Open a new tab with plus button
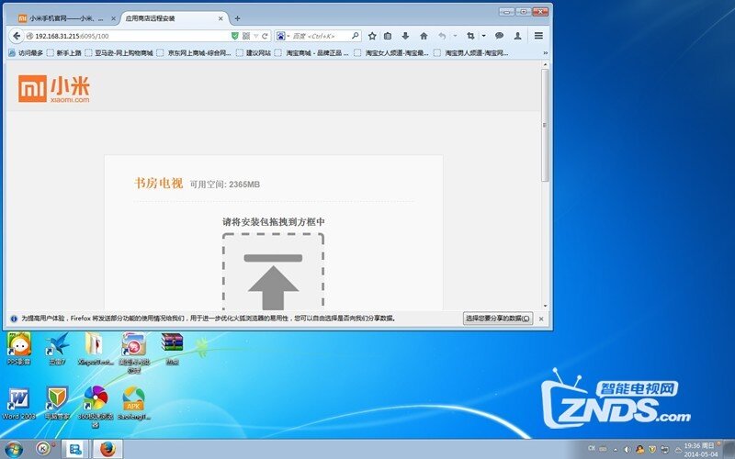Screen dimensions: 735x459 pos(238,18)
